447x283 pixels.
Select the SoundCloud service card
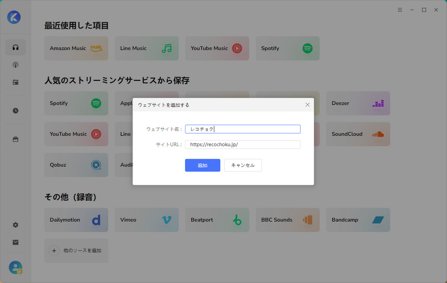(x=358, y=134)
